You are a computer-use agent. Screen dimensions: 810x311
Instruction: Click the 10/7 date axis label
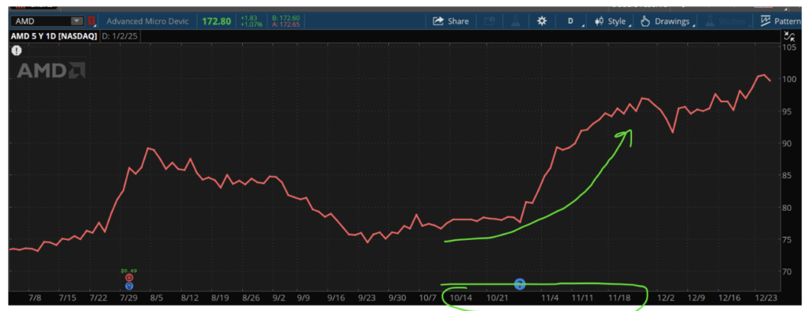tap(427, 298)
